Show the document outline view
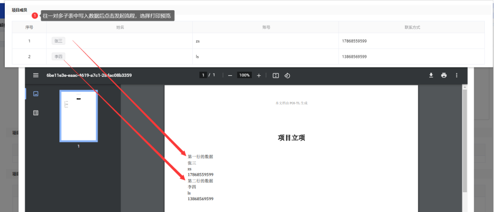This screenshot has width=494, height=212. [x=35, y=113]
